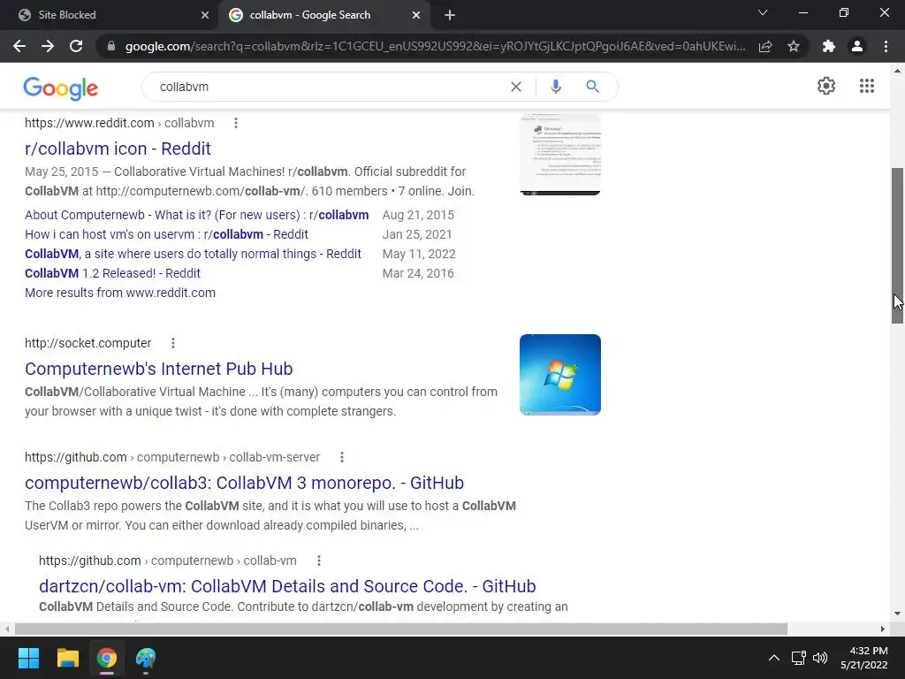Open network status tray icon
The width and height of the screenshot is (905, 679).
coord(798,658)
